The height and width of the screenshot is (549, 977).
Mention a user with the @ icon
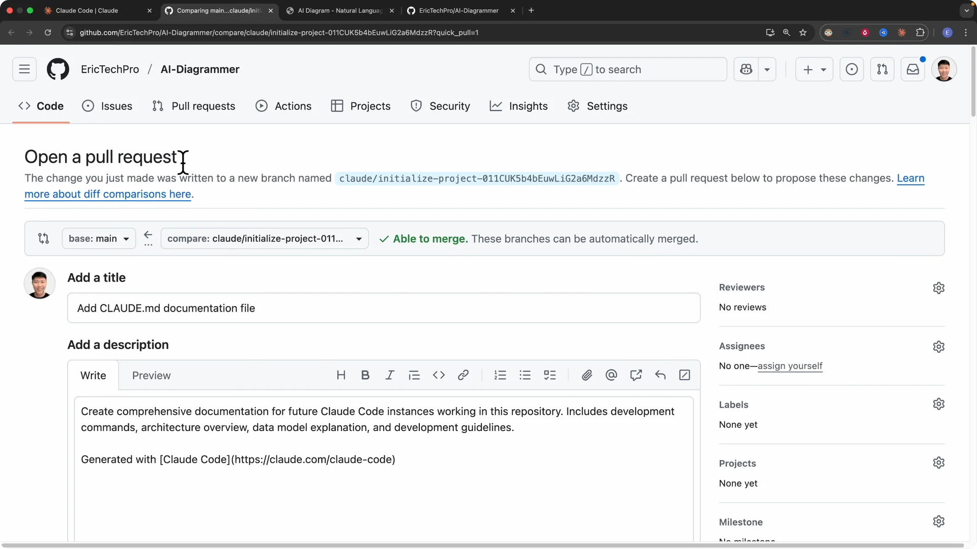click(611, 375)
